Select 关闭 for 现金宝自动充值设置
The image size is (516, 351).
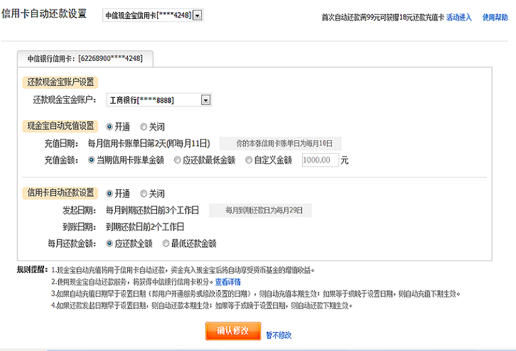[x=144, y=126]
